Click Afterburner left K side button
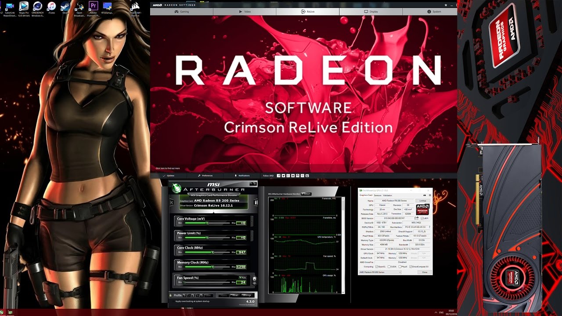The height and width of the screenshot is (316, 562). (x=172, y=202)
